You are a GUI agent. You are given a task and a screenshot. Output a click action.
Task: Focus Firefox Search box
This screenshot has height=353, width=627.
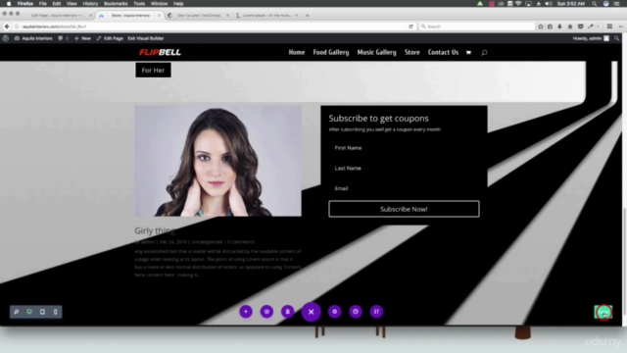coord(477,26)
